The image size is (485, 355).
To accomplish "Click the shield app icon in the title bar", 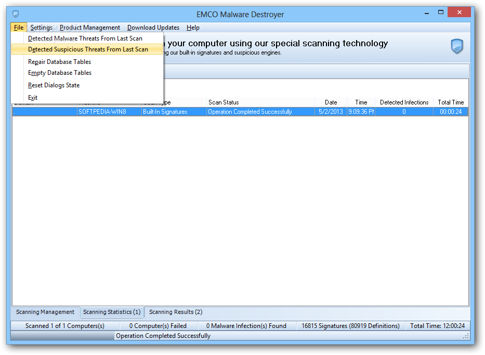I will (16, 14).
